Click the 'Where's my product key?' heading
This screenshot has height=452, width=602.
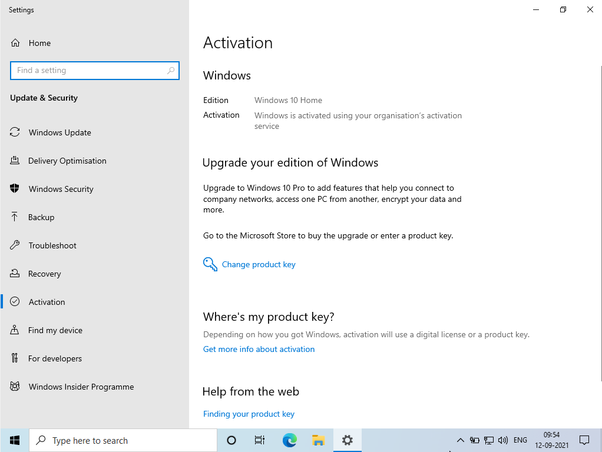pos(269,317)
